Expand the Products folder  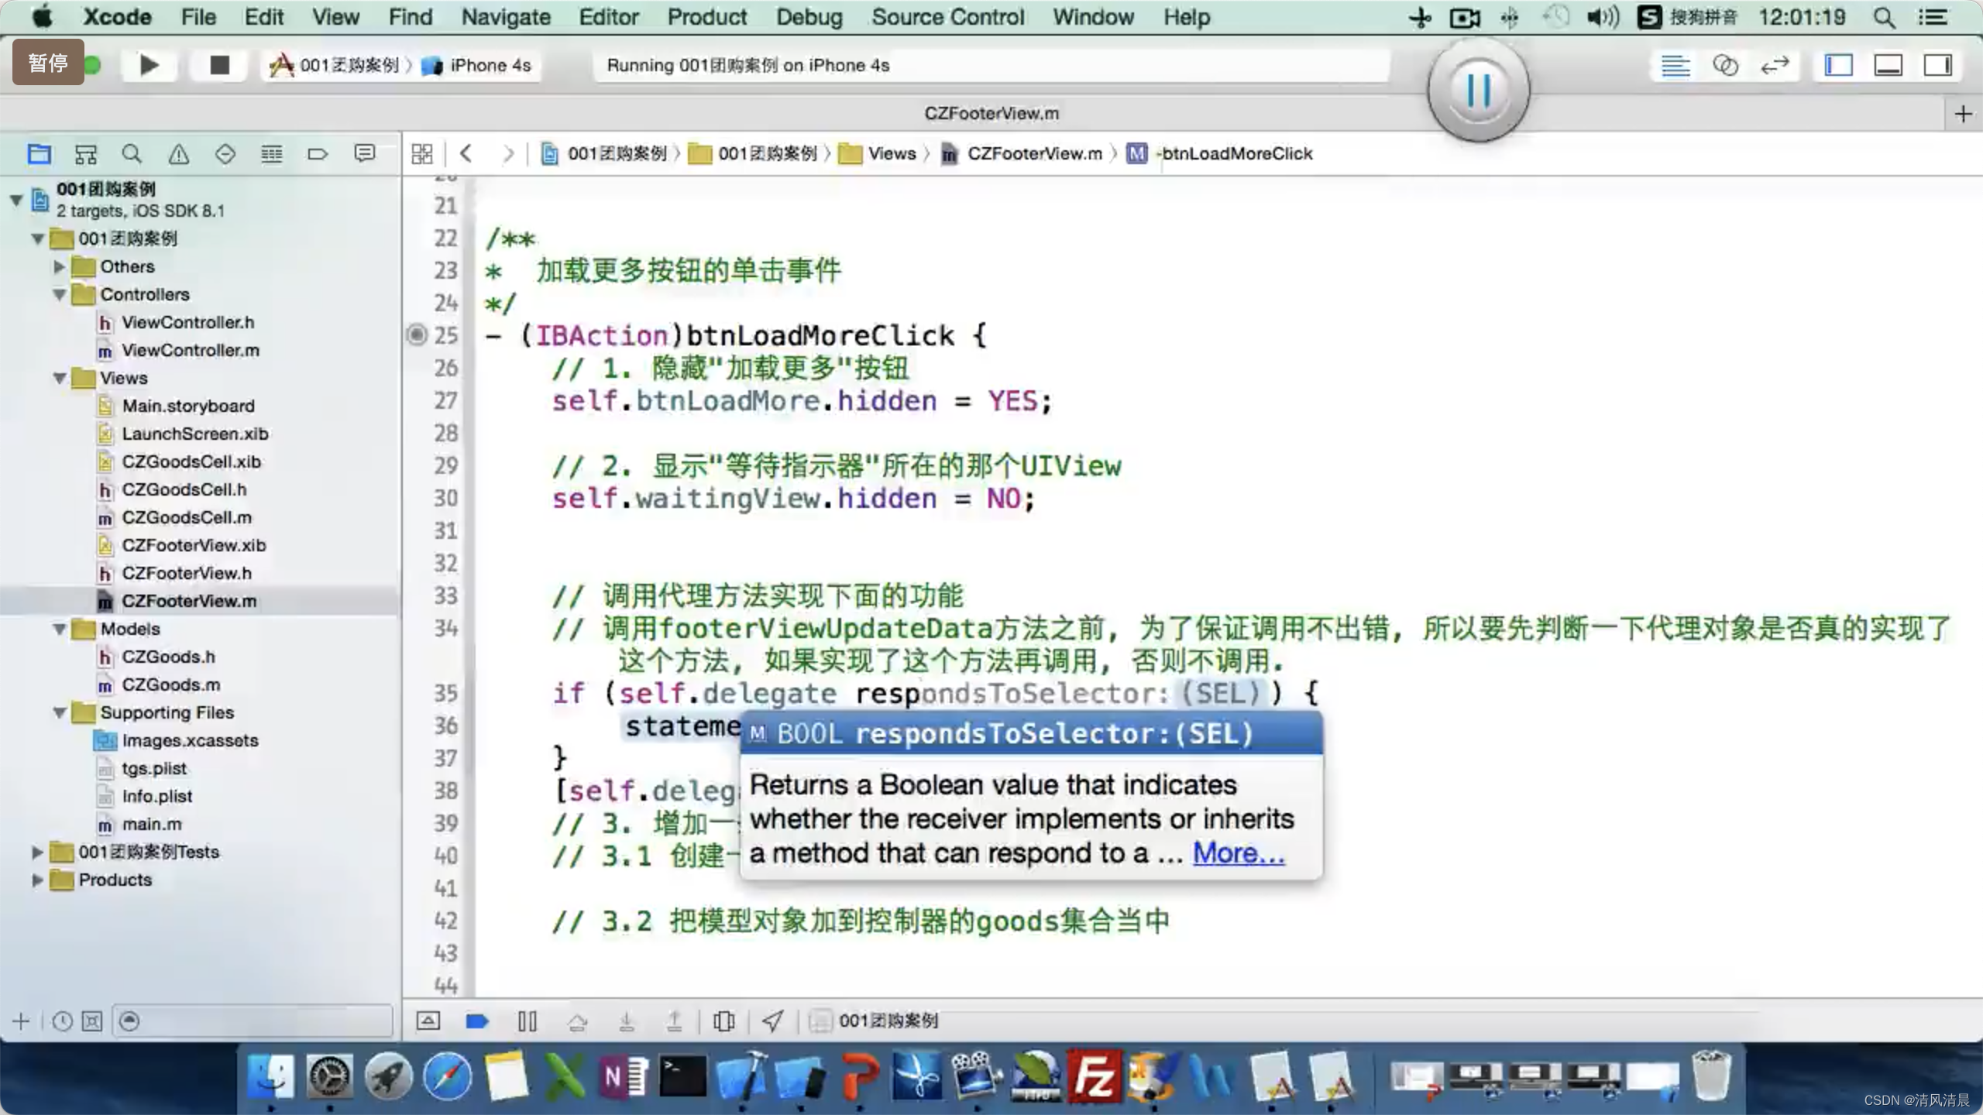[x=37, y=880]
